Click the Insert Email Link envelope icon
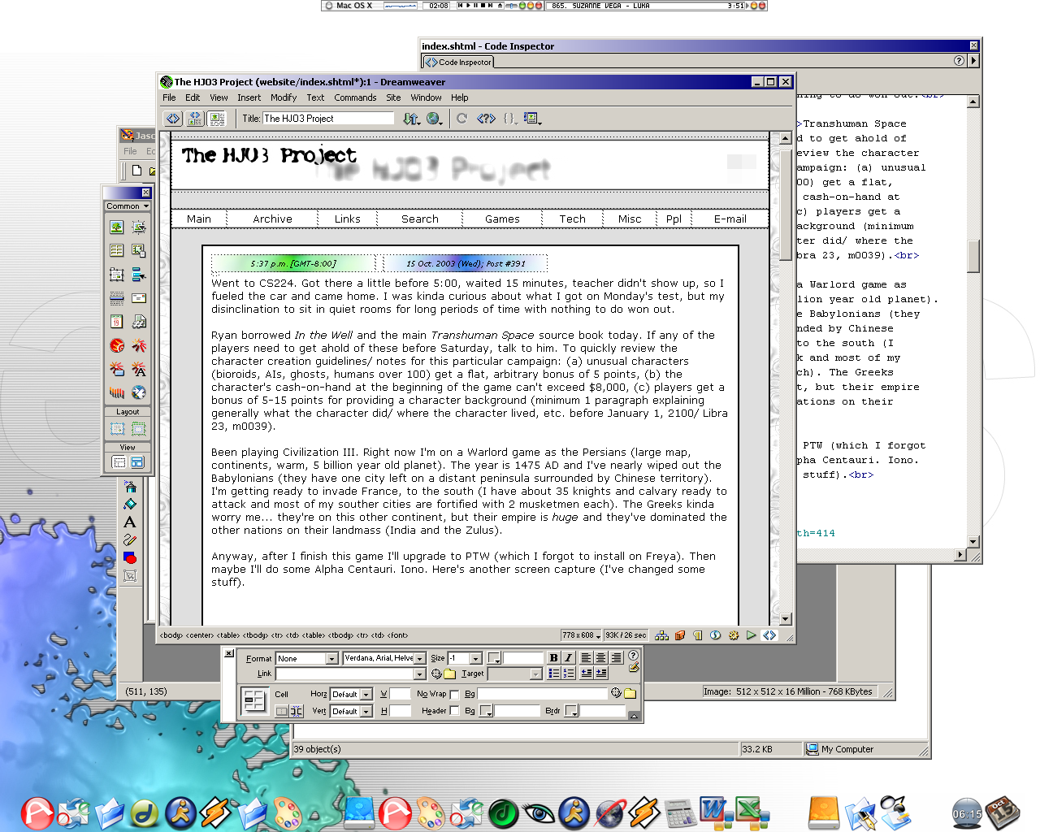The height and width of the screenshot is (832, 1040). (x=139, y=298)
